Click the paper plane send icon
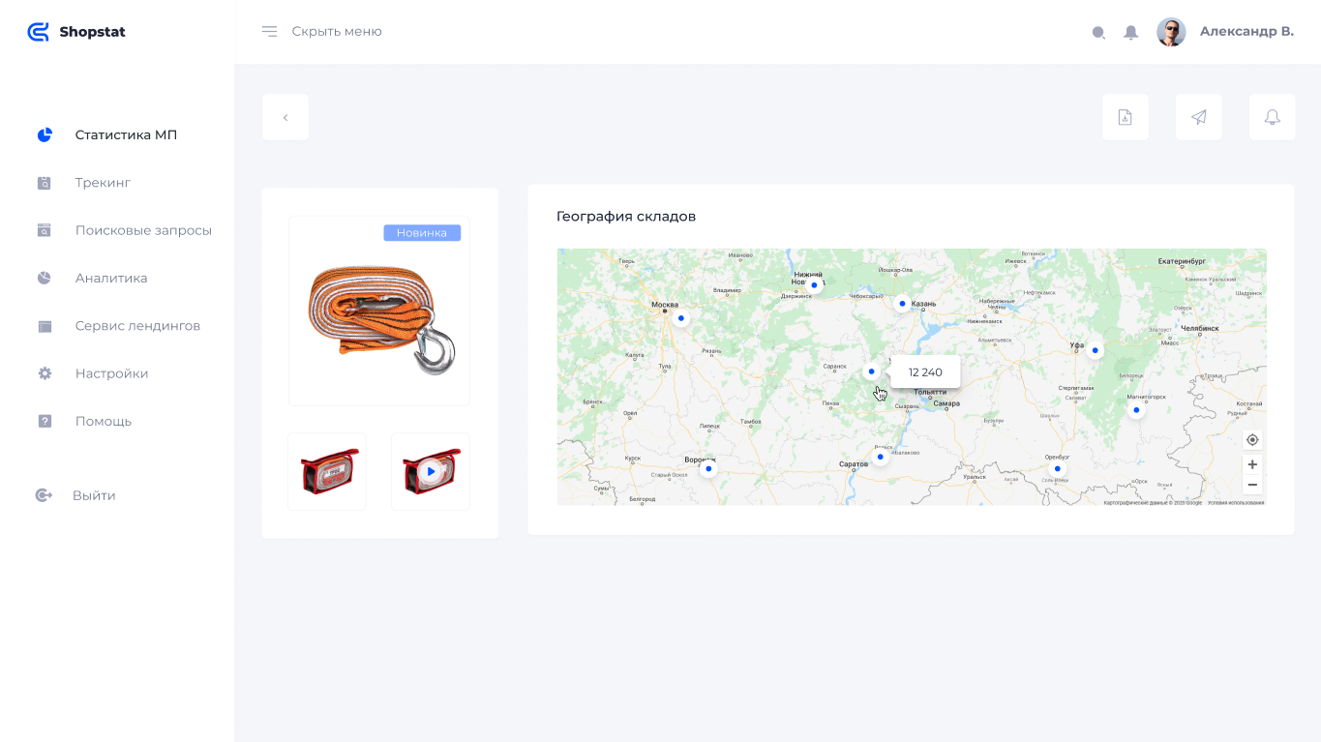Viewport: 1321px width, 742px height. [x=1198, y=116]
